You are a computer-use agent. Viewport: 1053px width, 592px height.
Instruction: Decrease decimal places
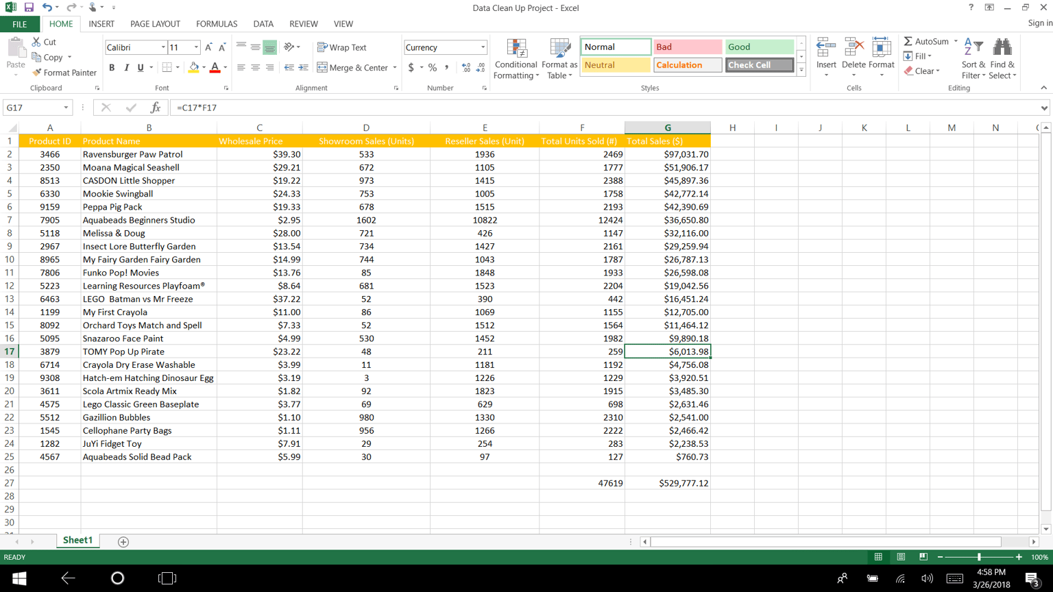481,68
